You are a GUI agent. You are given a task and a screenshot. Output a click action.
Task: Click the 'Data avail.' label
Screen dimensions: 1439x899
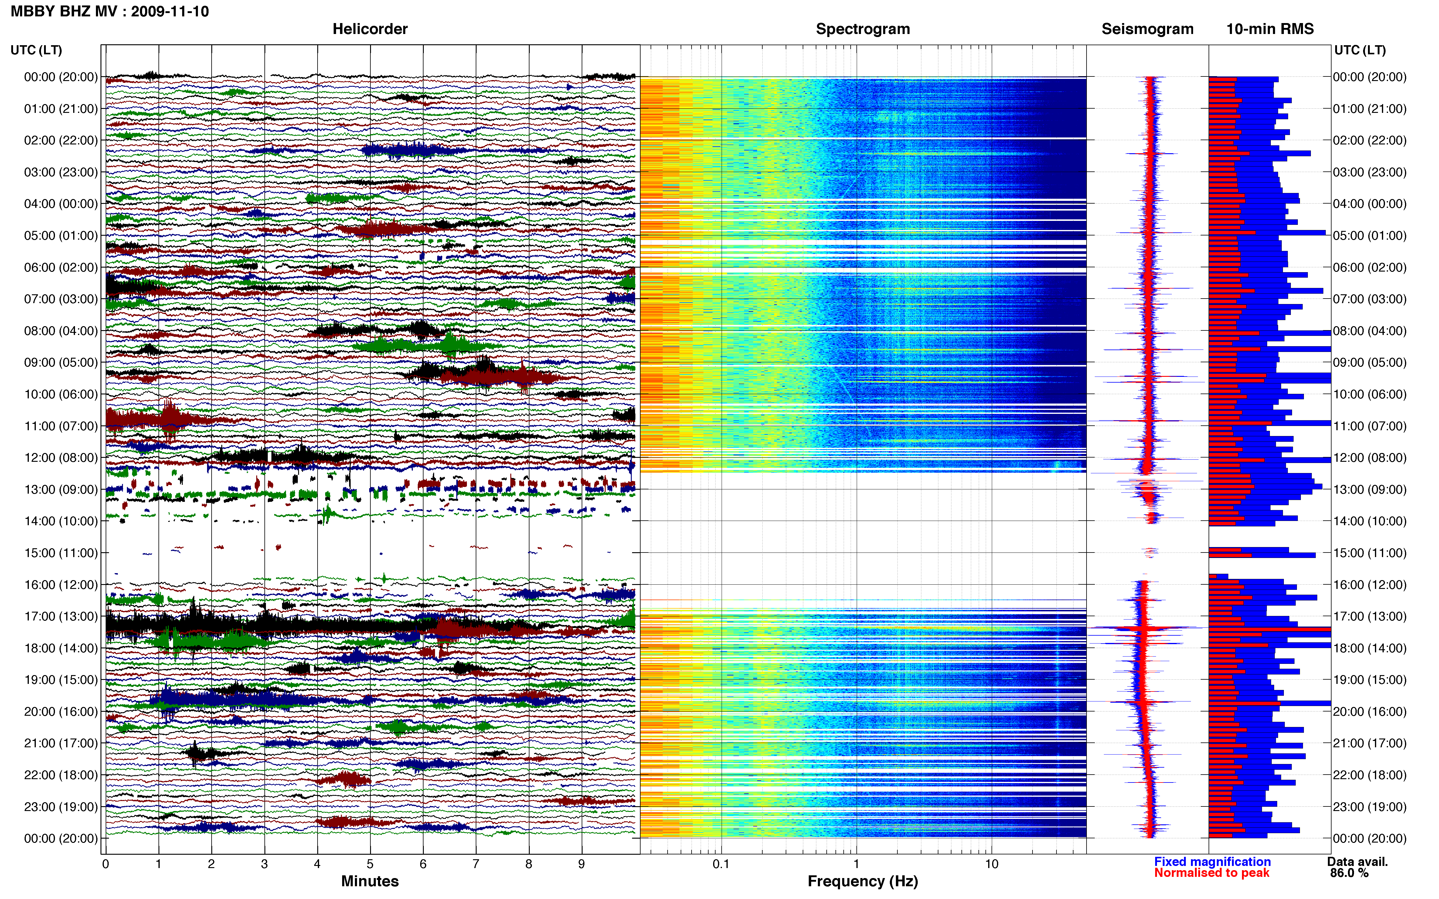[1358, 862]
